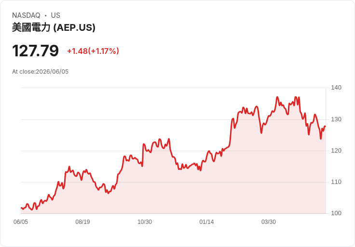Select the 06/05 date axis label
Image resolution: width=355 pixels, height=247 pixels.
(21, 222)
